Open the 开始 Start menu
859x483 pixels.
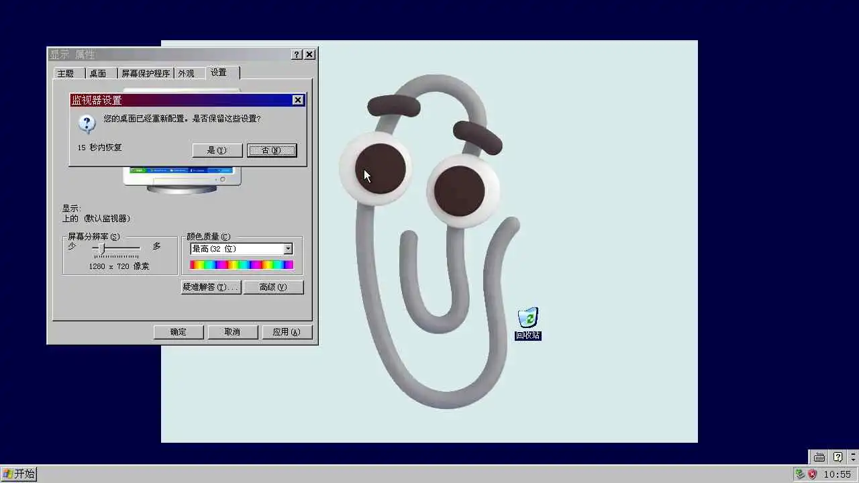pos(19,474)
